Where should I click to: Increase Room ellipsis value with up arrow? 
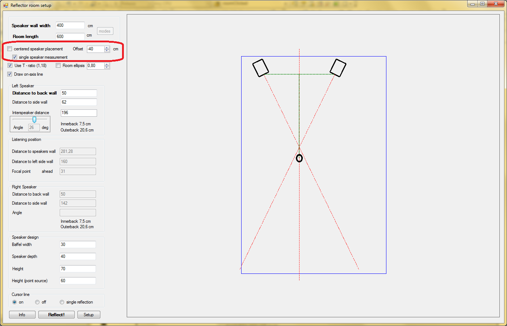click(x=107, y=64)
